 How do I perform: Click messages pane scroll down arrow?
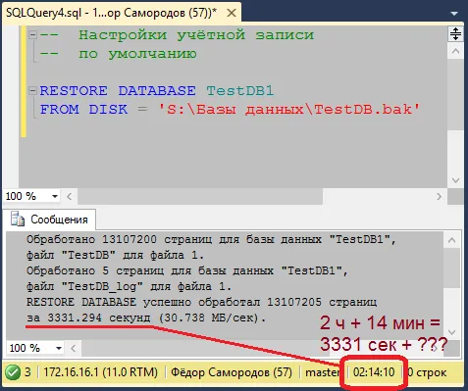point(451,332)
